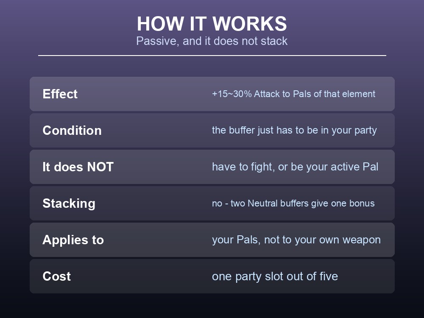Click the two Neutral buffers text

click(x=293, y=204)
